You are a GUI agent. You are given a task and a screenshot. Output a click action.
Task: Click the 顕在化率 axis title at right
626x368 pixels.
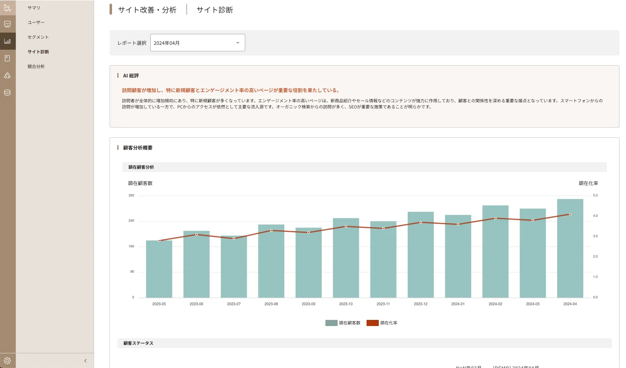point(589,183)
